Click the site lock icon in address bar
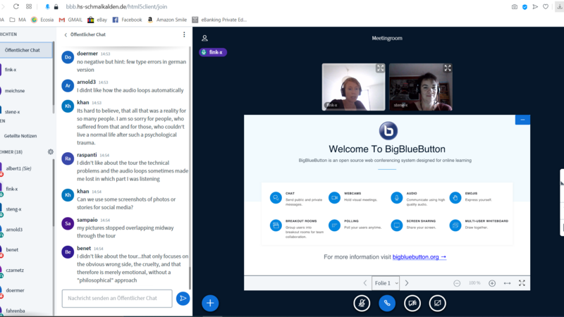 point(56,7)
